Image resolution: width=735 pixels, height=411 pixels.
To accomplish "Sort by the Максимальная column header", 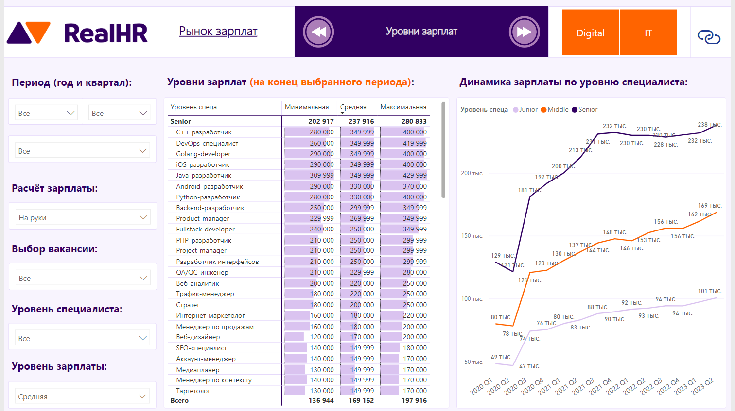I will pyautogui.click(x=403, y=107).
